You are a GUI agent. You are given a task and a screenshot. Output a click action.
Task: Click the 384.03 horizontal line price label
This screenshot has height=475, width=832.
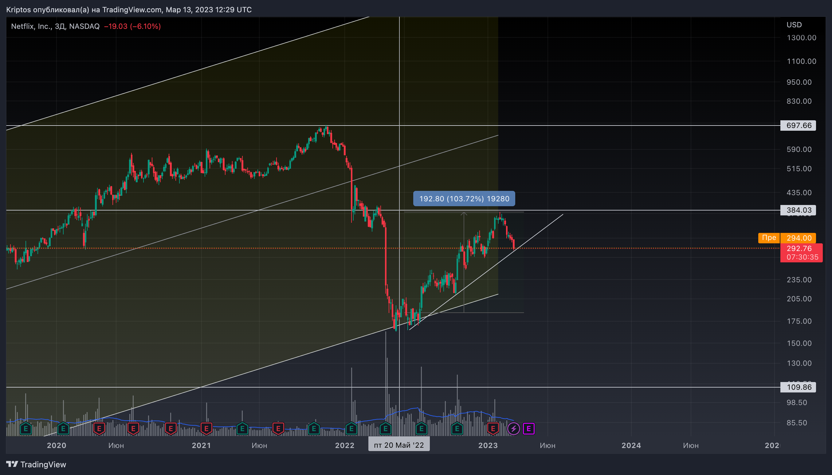798,210
